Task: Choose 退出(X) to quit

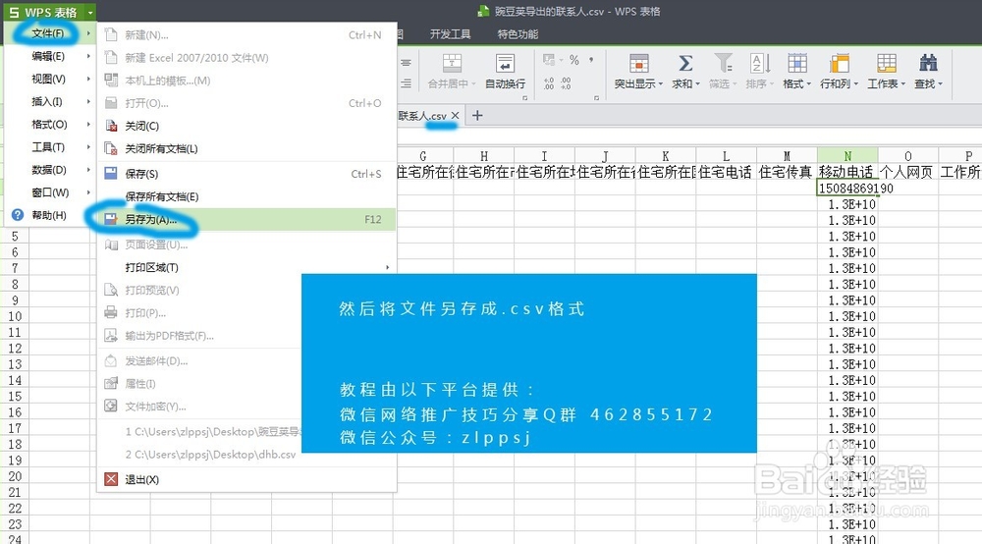Action: point(246,479)
